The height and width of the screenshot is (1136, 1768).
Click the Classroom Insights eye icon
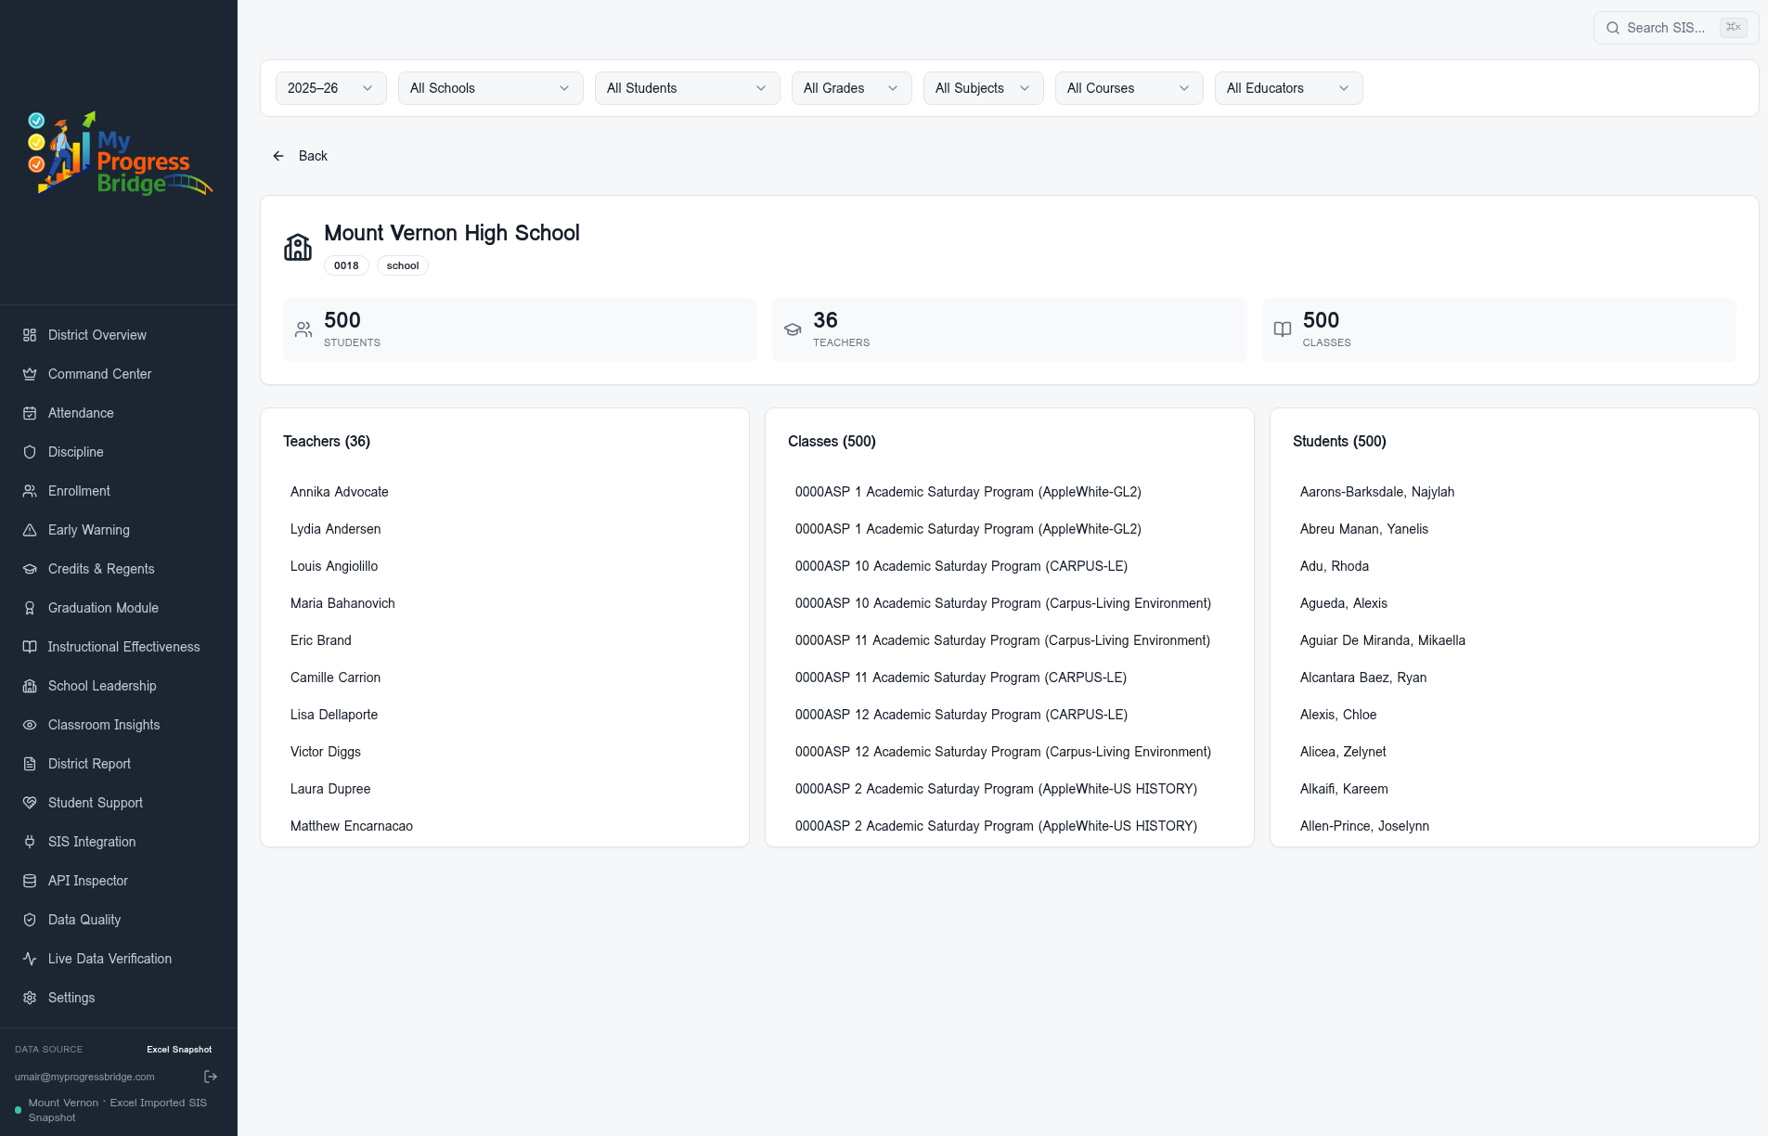point(30,725)
